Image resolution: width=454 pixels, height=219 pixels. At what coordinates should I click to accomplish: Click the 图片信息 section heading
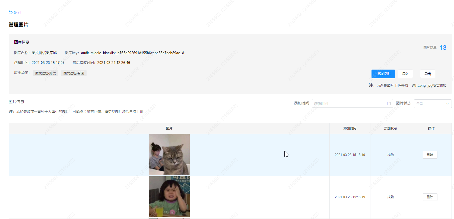click(17, 102)
